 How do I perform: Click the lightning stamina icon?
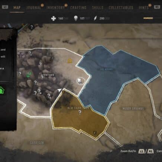click(x=95, y=18)
